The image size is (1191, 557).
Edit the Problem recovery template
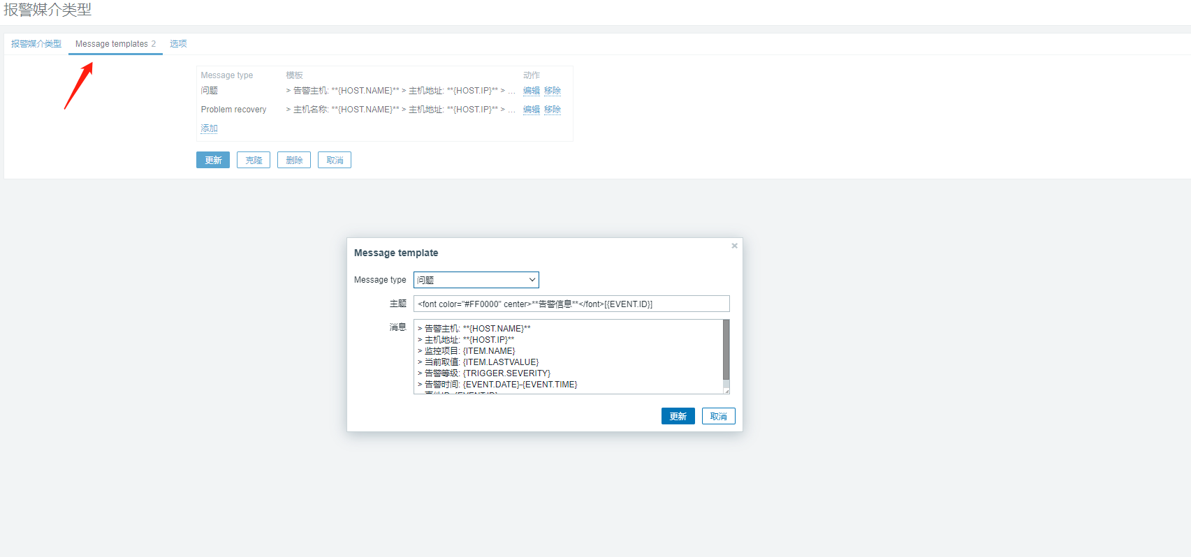click(x=531, y=110)
